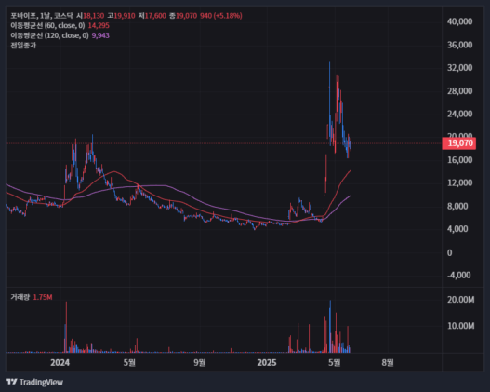Click the 32,000 price scale label

point(459,68)
